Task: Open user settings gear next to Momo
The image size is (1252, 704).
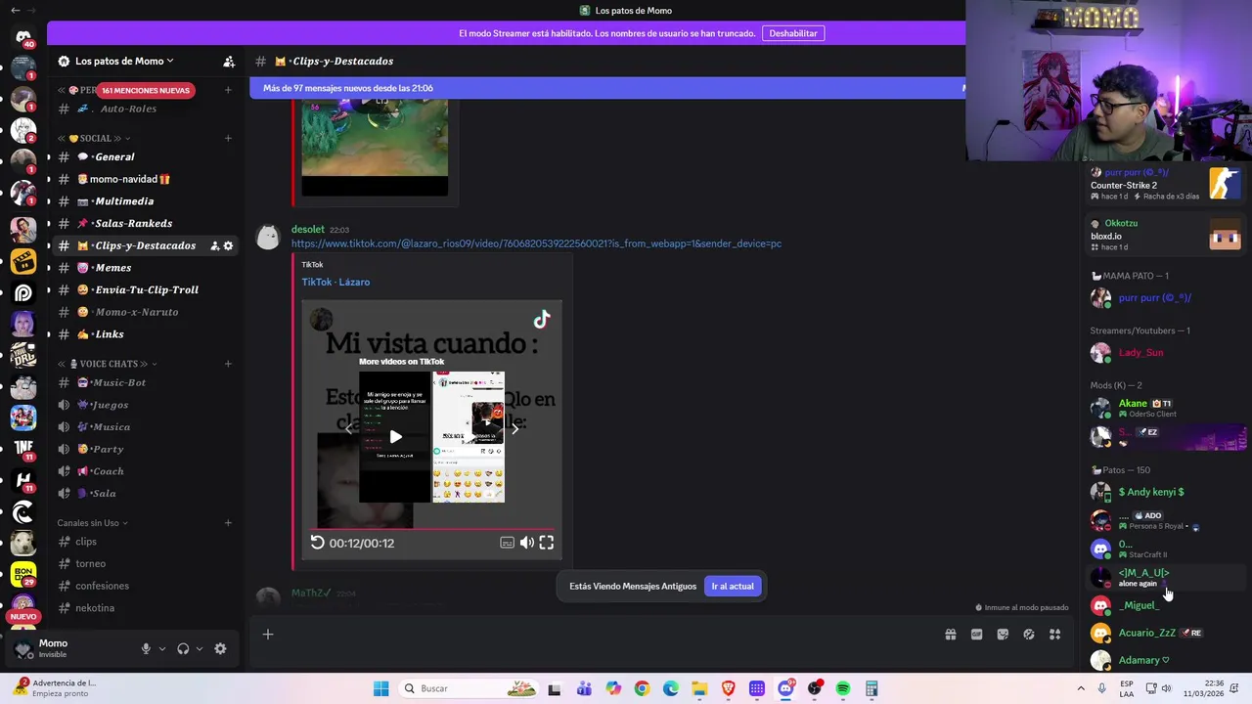Action: coord(220,648)
